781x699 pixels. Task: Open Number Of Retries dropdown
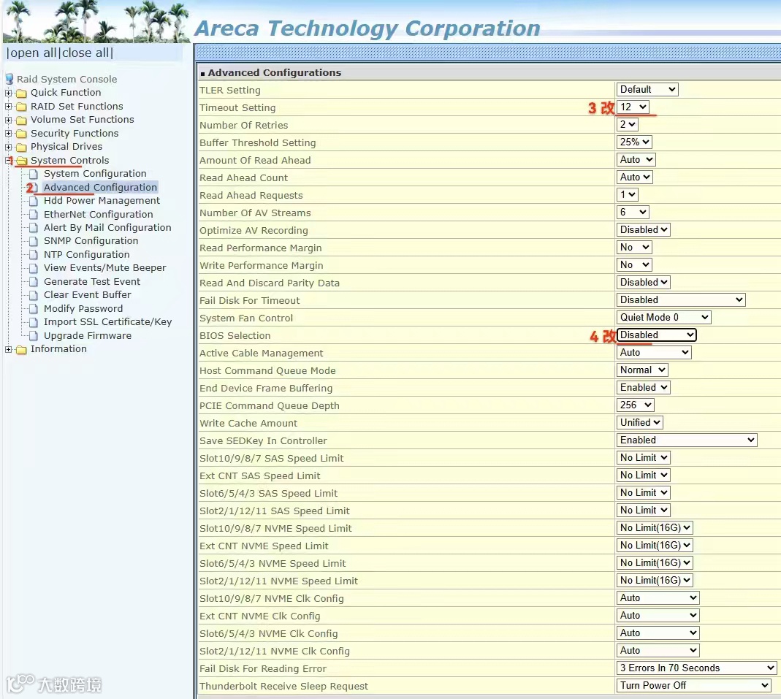tap(627, 124)
